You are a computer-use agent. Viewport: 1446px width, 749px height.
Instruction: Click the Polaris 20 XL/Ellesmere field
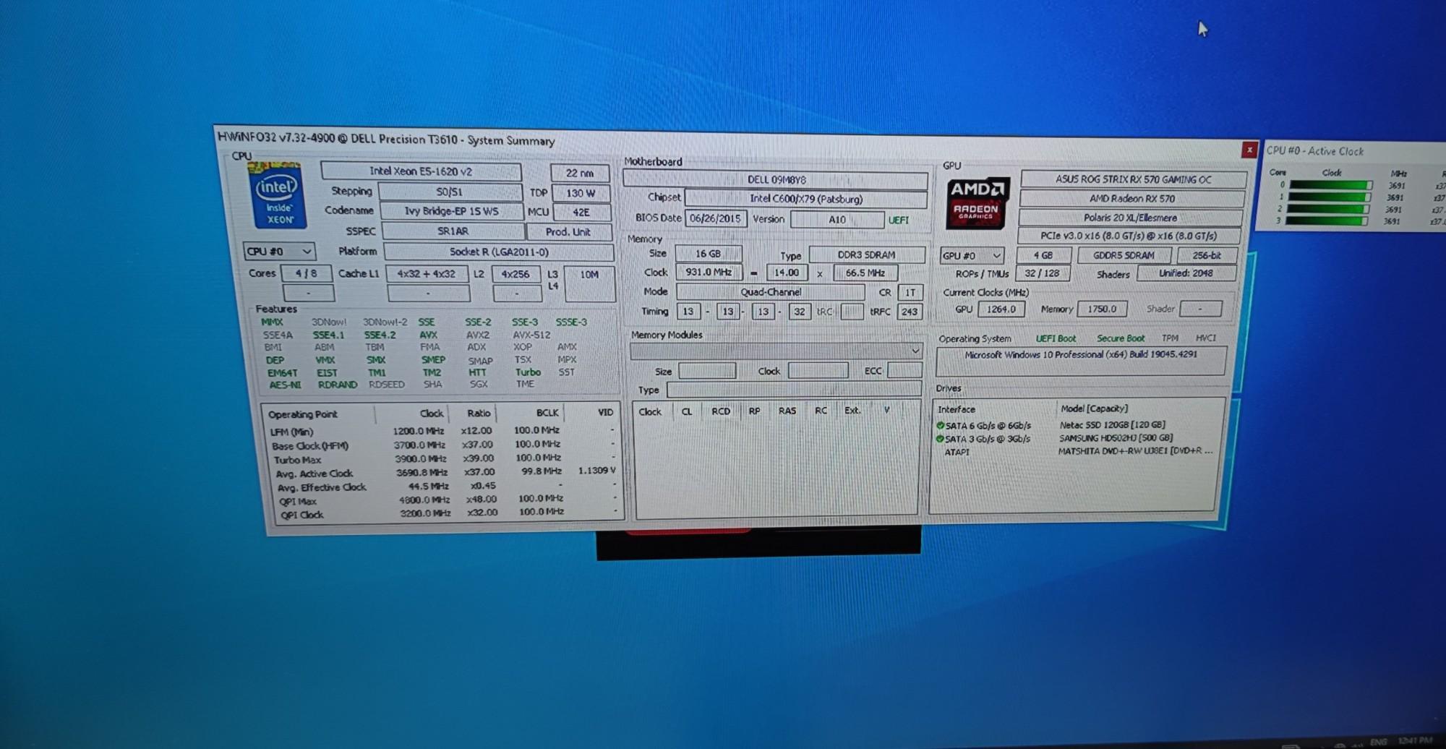coord(1130,217)
